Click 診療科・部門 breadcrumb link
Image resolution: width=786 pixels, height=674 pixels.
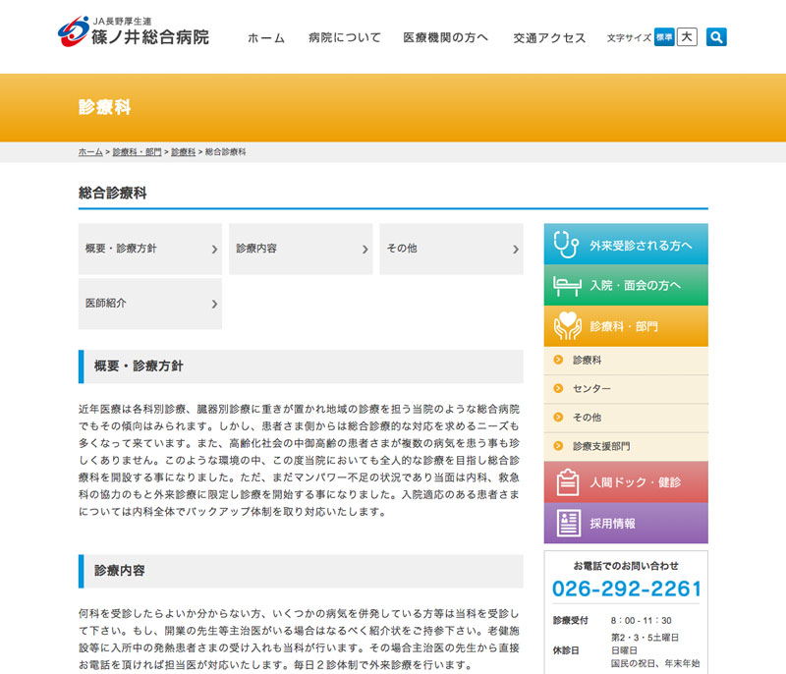pyautogui.click(x=137, y=152)
